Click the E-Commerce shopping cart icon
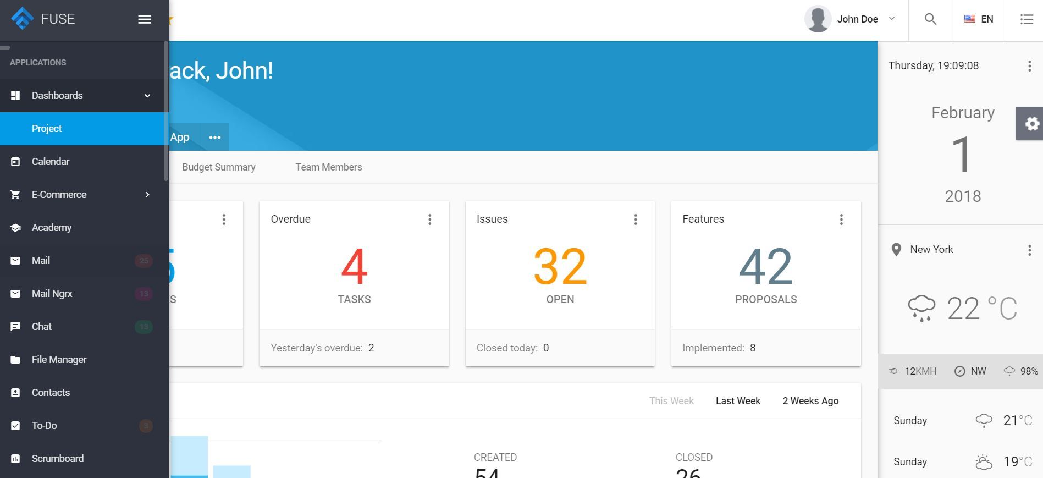 15,195
